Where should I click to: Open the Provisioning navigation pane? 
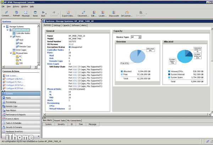[11, 102]
